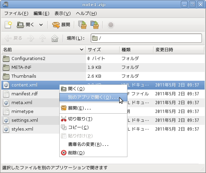Click the new archive icon
This screenshot has height=173, width=206.
tap(8, 25)
